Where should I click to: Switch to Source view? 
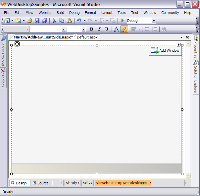click(x=40, y=183)
